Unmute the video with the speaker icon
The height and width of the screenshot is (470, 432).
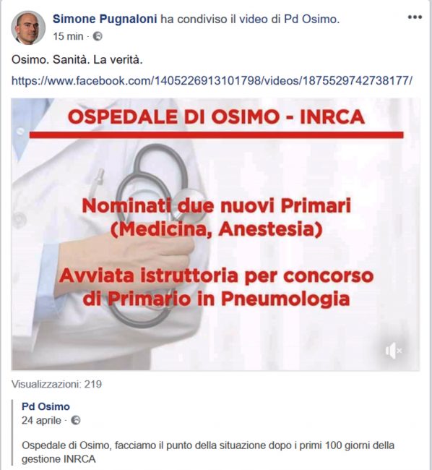(x=394, y=351)
